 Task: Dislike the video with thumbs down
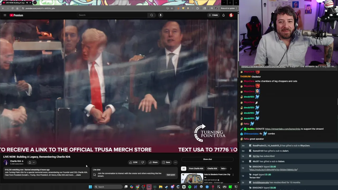point(143,162)
